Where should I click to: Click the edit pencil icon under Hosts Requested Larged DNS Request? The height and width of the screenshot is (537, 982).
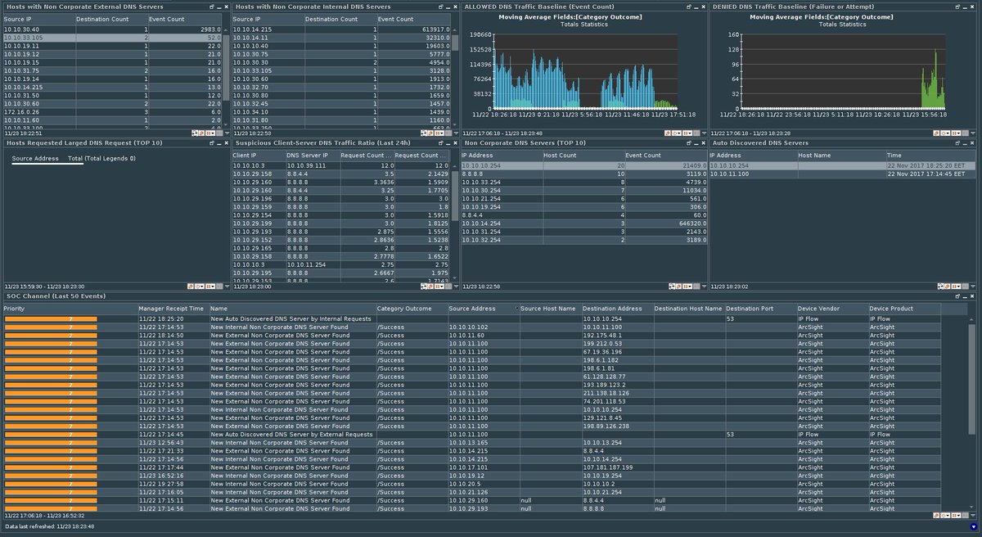pos(190,287)
